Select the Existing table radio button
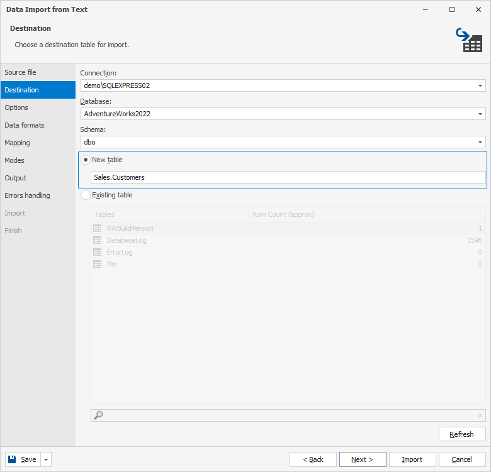Image resolution: width=491 pixels, height=472 pixels. (x=86, y=195)
